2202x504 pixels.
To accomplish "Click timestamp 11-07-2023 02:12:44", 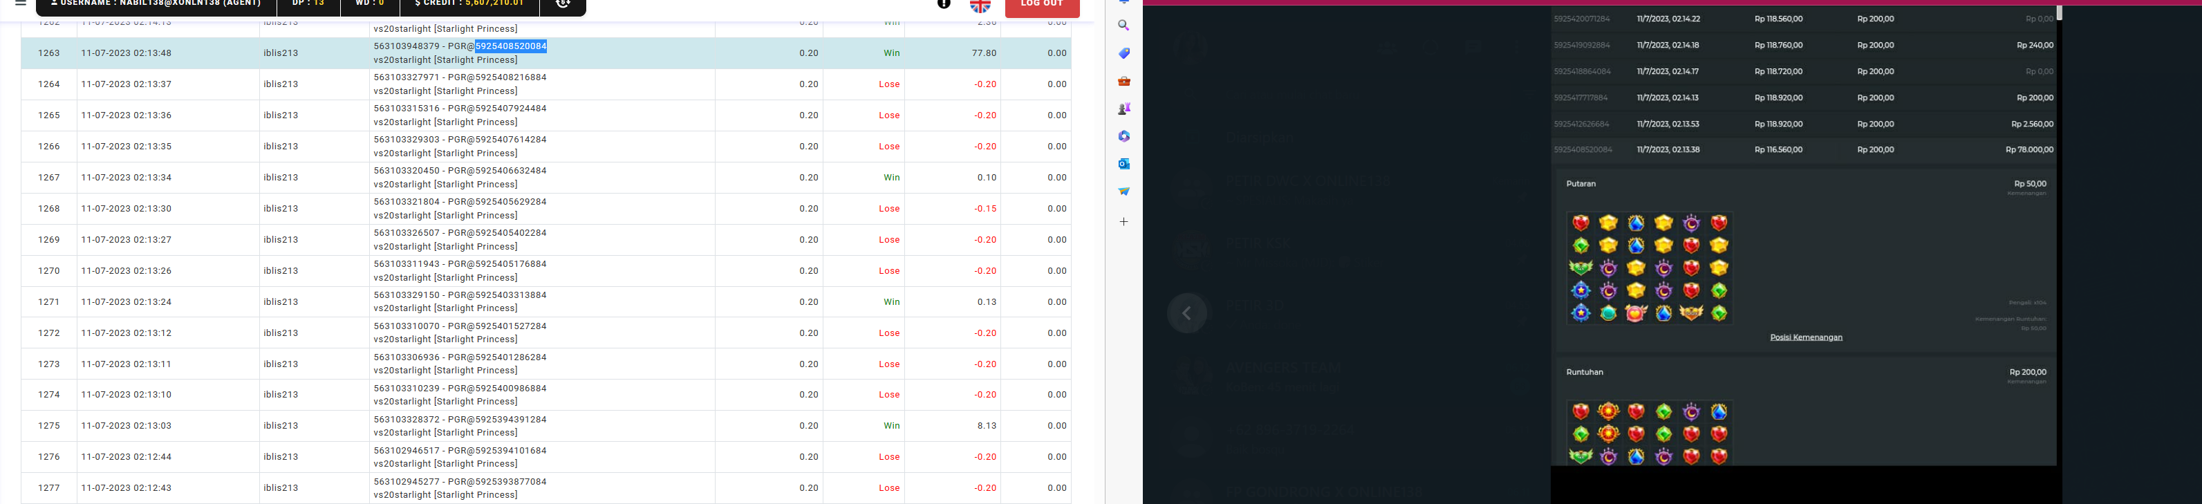I will 127,457.
